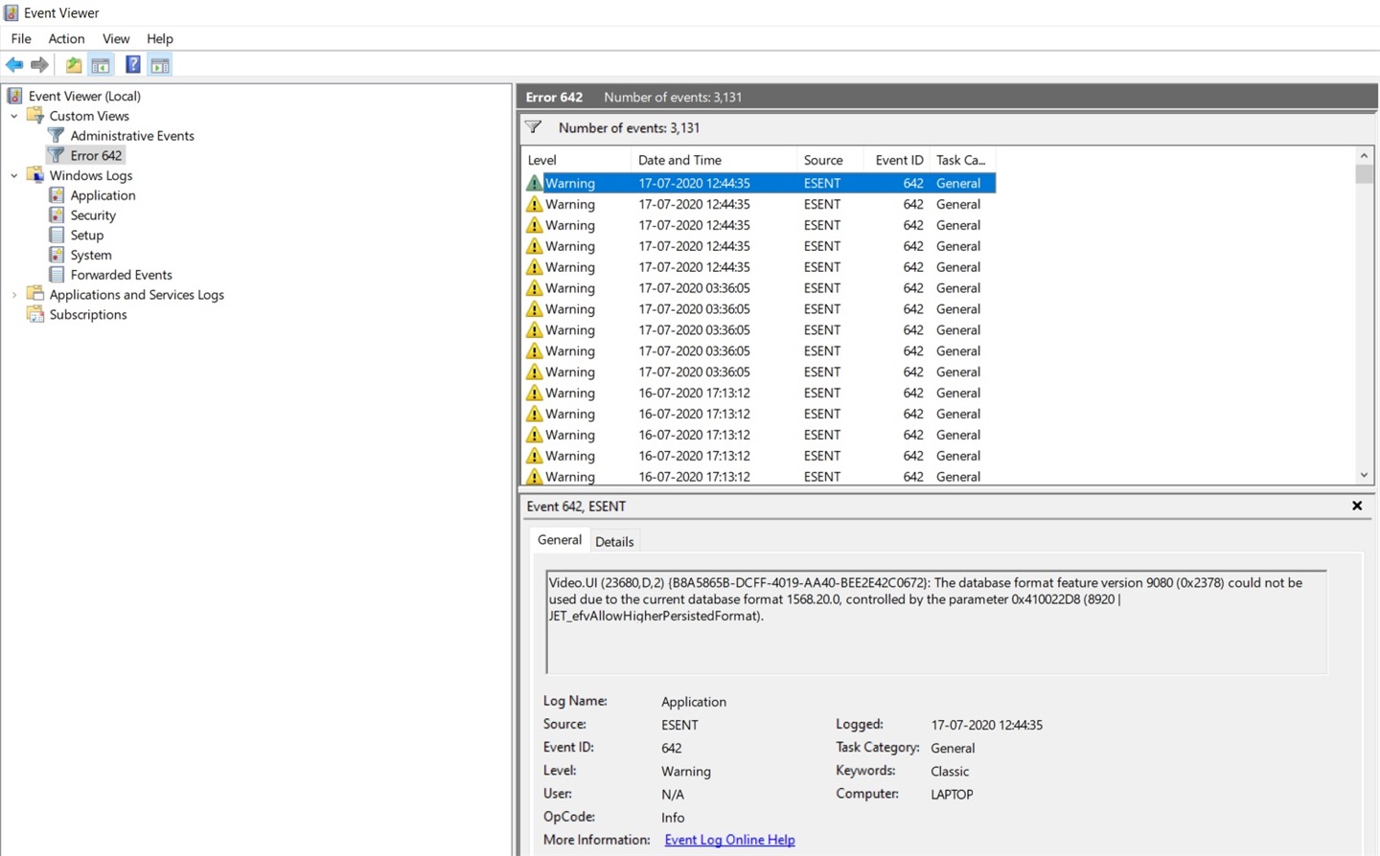Screen dimensions: 1380x856
Task: Click the blue Help toolbar icon
Action: coord(133,65)
